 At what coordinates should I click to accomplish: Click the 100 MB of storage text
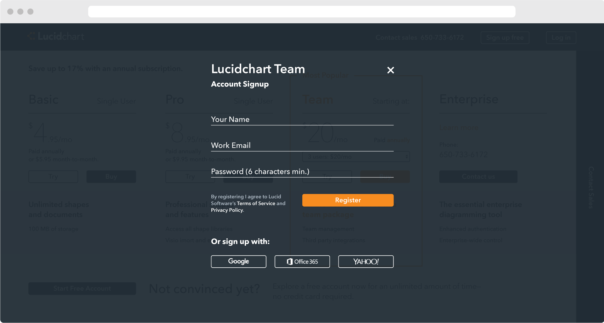(x=53, y=229)
